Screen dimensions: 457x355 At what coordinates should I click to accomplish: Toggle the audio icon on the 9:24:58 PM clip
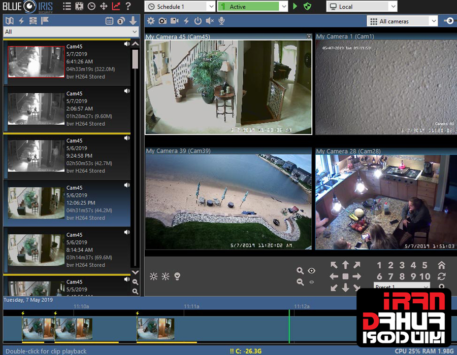click(x=127, y=138)
